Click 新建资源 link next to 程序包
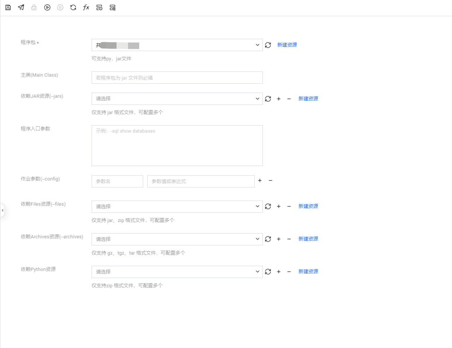Image resolution: width=452 pixels, height=348 pixels. pyautogui.click(x=287, y=45)
